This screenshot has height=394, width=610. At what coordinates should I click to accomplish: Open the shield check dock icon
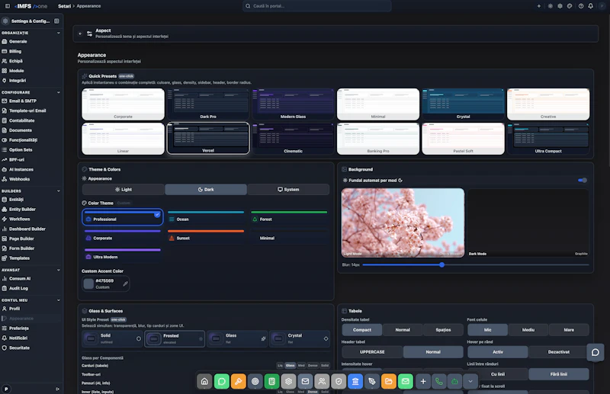[x=339, y=382]
